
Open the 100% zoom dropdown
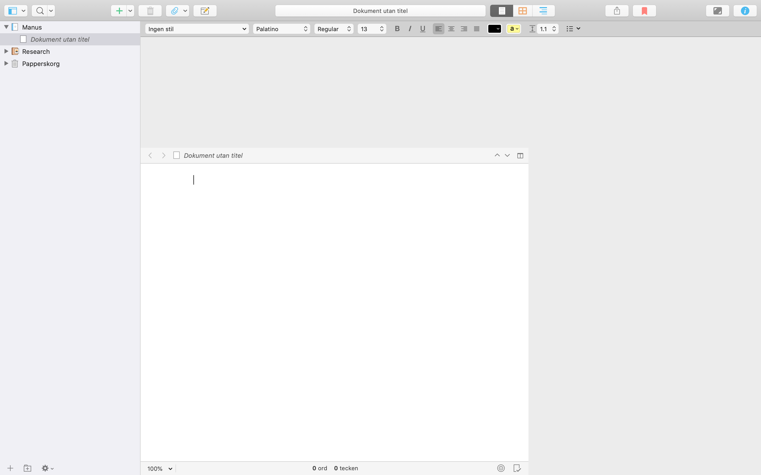pyautogui.click(x=160, y=468)
